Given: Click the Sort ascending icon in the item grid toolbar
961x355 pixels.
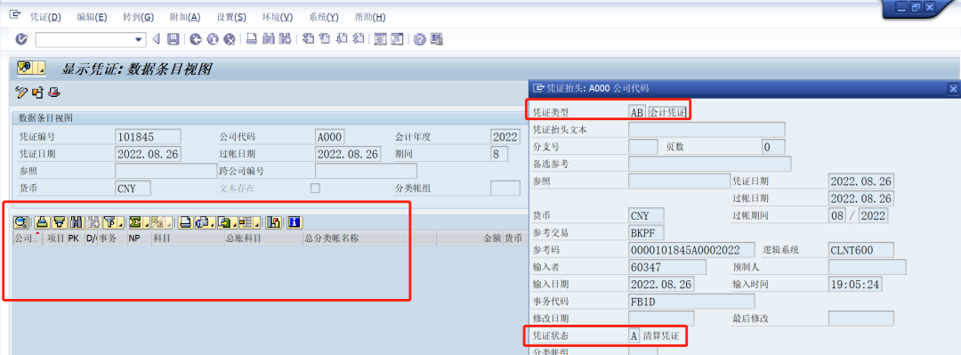Looking at the screenshot, I should (43, 222).
